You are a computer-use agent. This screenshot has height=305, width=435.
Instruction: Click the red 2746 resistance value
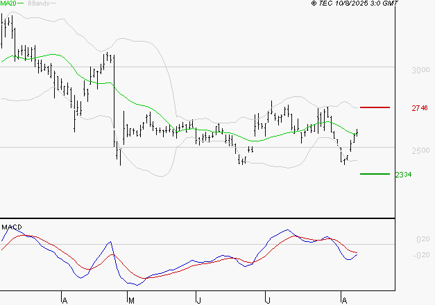click(x=420, y=108)
